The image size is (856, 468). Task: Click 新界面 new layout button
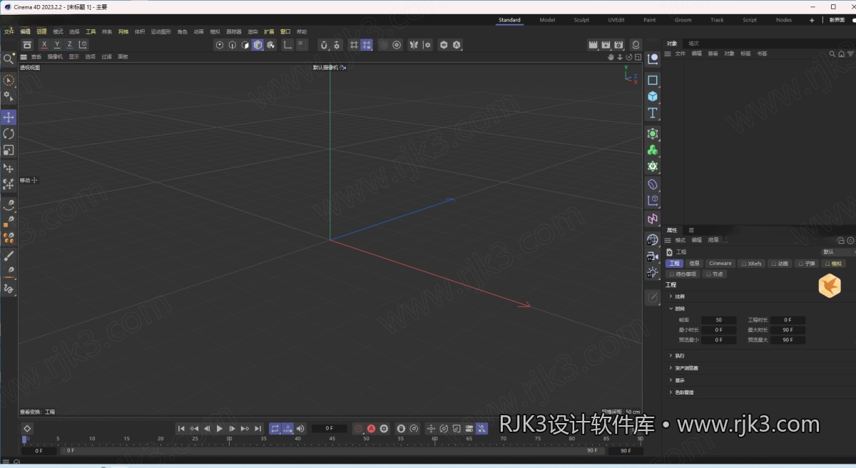pyautogui.click(x=837, y=20)
